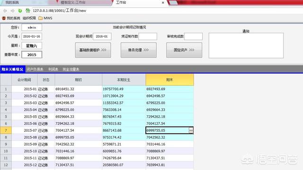303x170 pixels.
Task: Click the 凭证制作数 input box
Action: point(148,36)
